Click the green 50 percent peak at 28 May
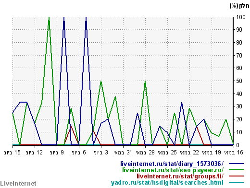Screen dimensions: 250x188 (145, 81)
